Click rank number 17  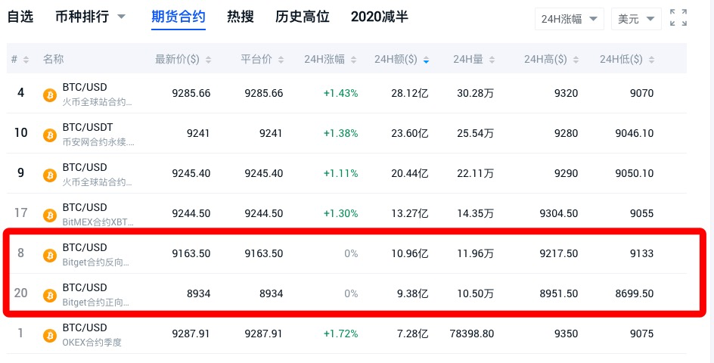pos(21,213)
